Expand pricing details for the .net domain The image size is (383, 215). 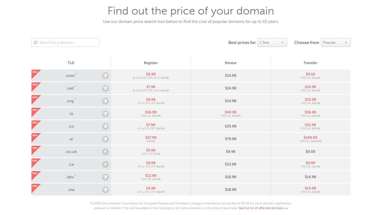105,88
